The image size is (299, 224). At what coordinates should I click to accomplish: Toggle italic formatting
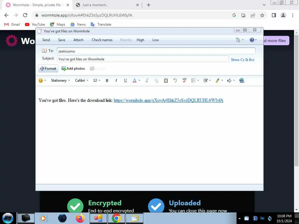[x=116, y=80]
